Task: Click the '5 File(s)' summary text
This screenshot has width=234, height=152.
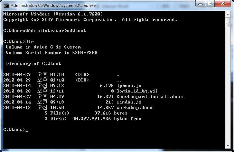Action: pos(57,113)
